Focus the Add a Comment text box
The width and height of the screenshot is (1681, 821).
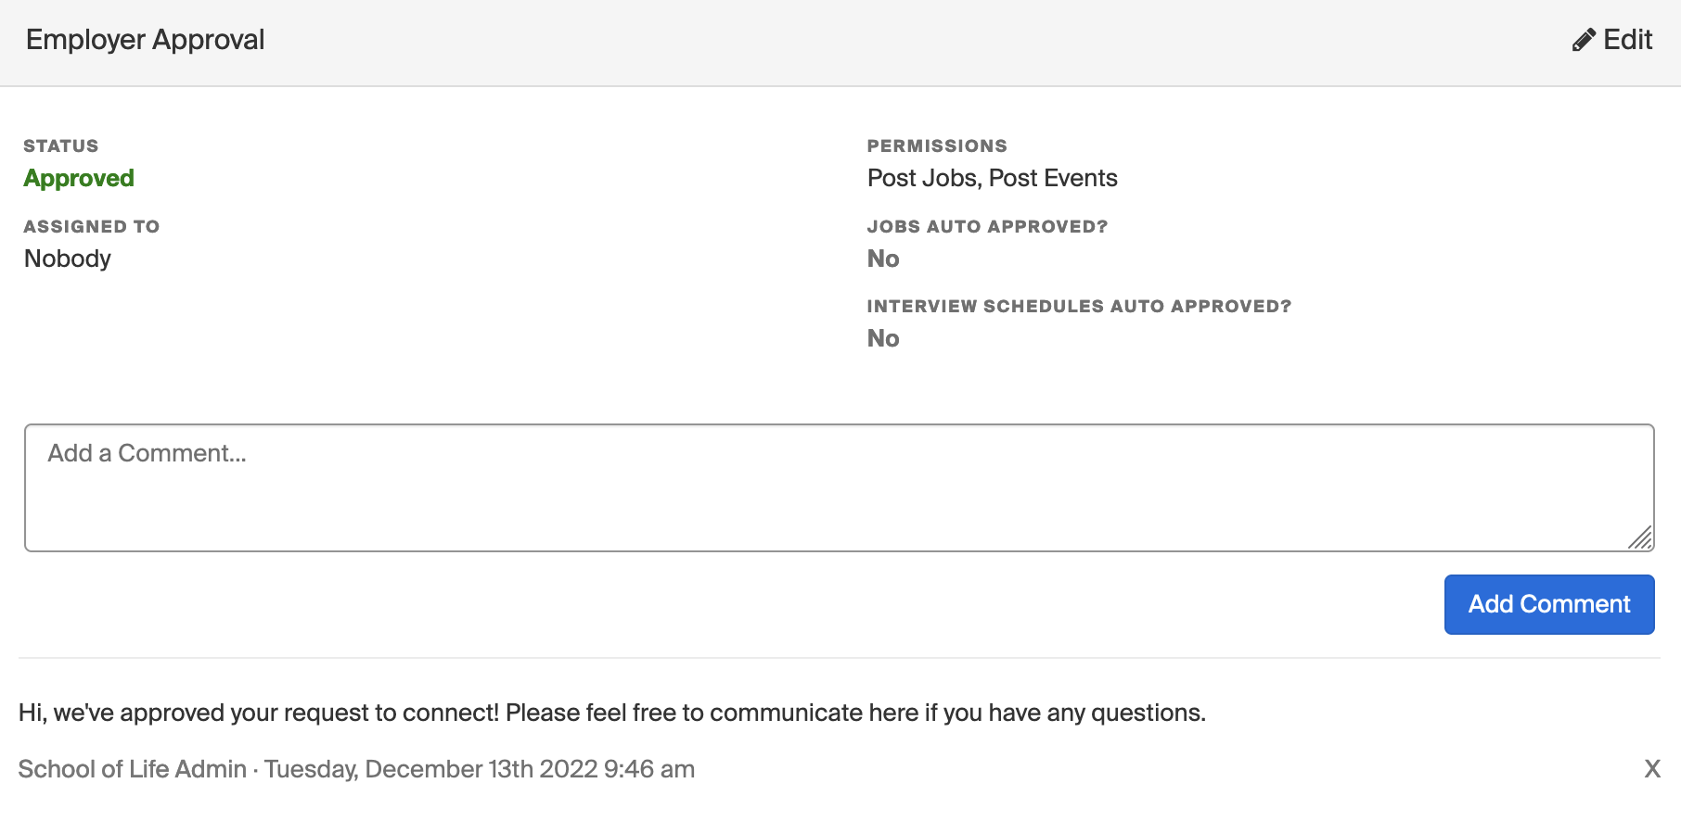(x=840, y=488)
